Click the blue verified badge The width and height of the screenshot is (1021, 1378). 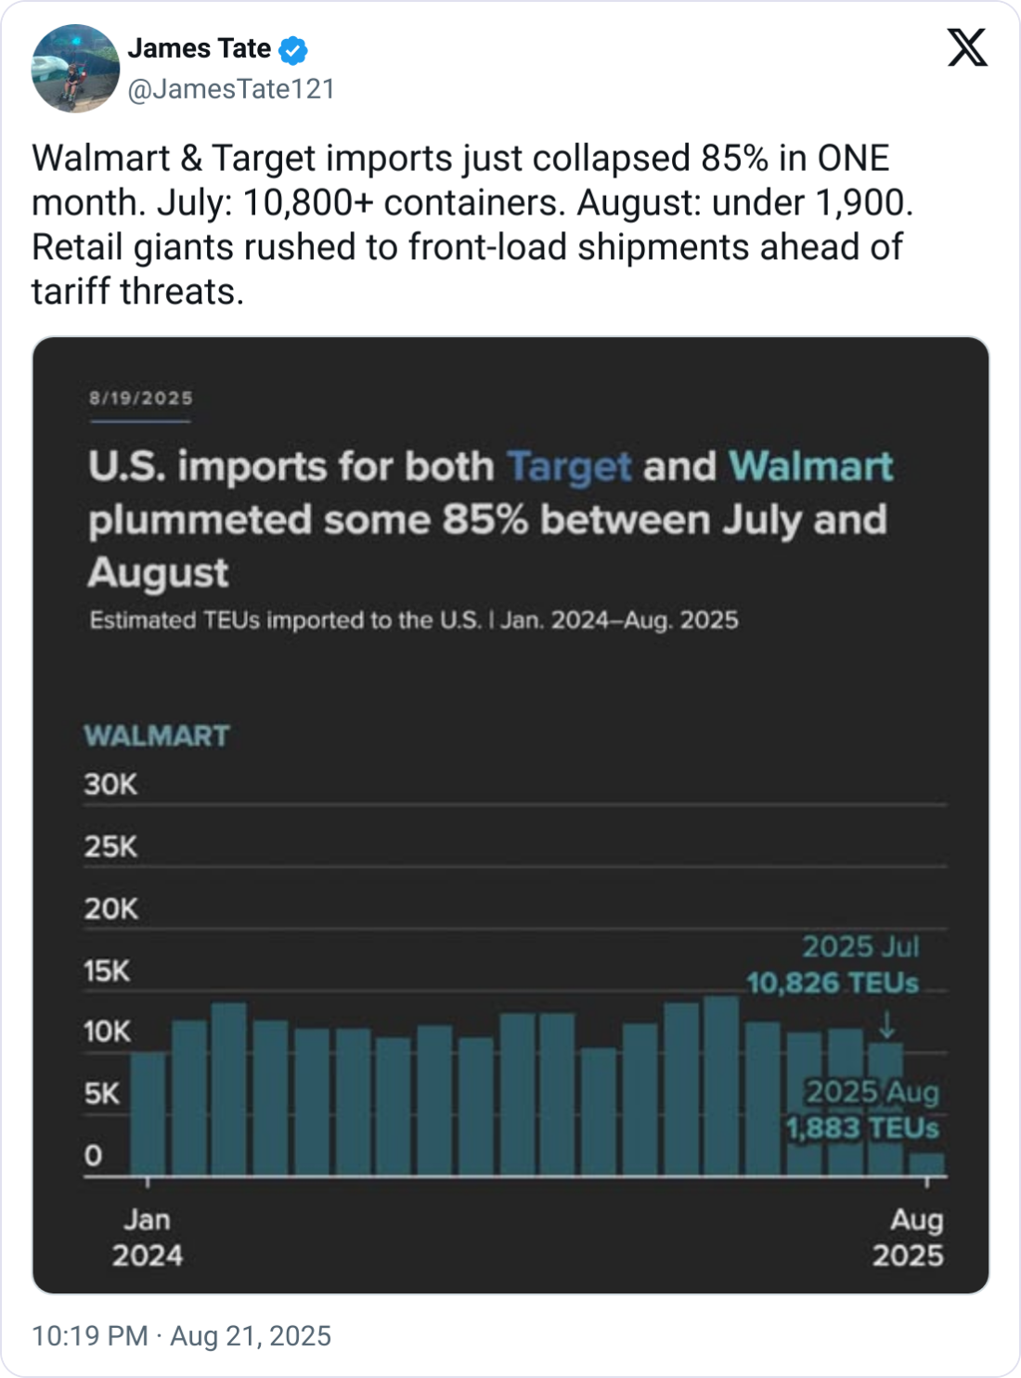point(293,50)
